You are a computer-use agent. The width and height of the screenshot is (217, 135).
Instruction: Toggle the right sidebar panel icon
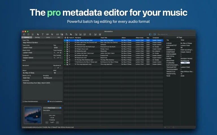[x=155, y=34]
